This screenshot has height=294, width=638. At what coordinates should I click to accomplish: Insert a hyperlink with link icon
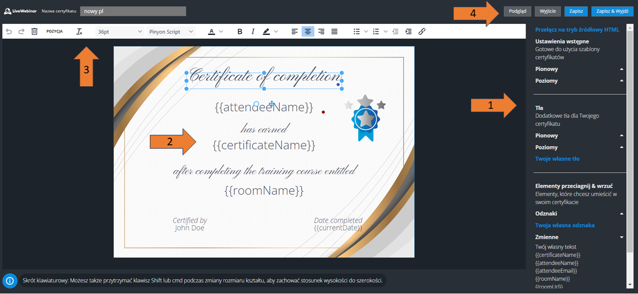(x=422, y=31)
